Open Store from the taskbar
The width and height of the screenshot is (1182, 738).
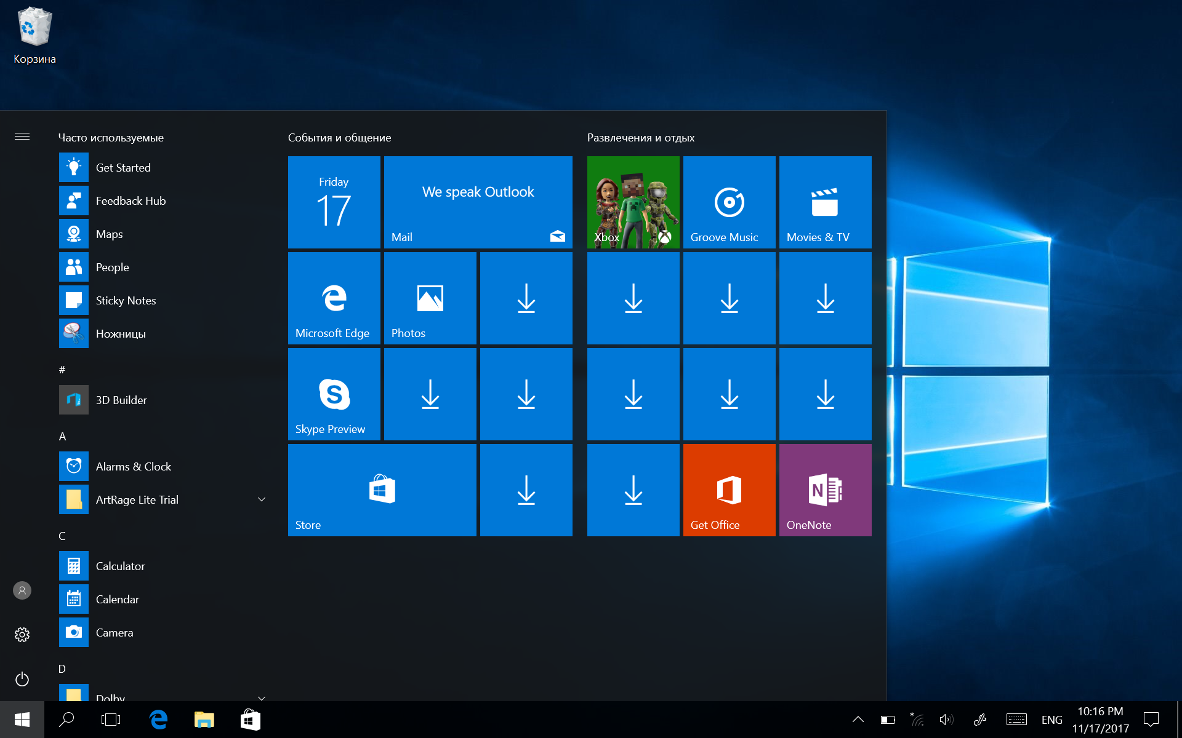pos(250,720)
